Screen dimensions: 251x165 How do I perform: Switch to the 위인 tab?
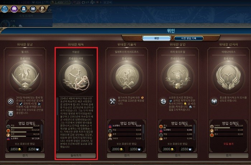[157, 38]
